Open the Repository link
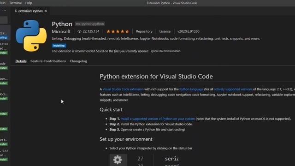295x166 pixels. point(144,31)
